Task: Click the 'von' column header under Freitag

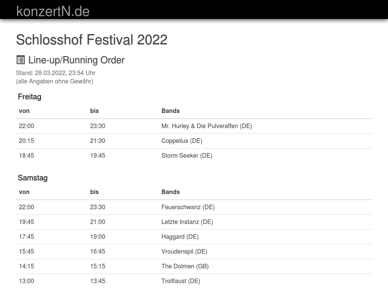Action: 24,111
